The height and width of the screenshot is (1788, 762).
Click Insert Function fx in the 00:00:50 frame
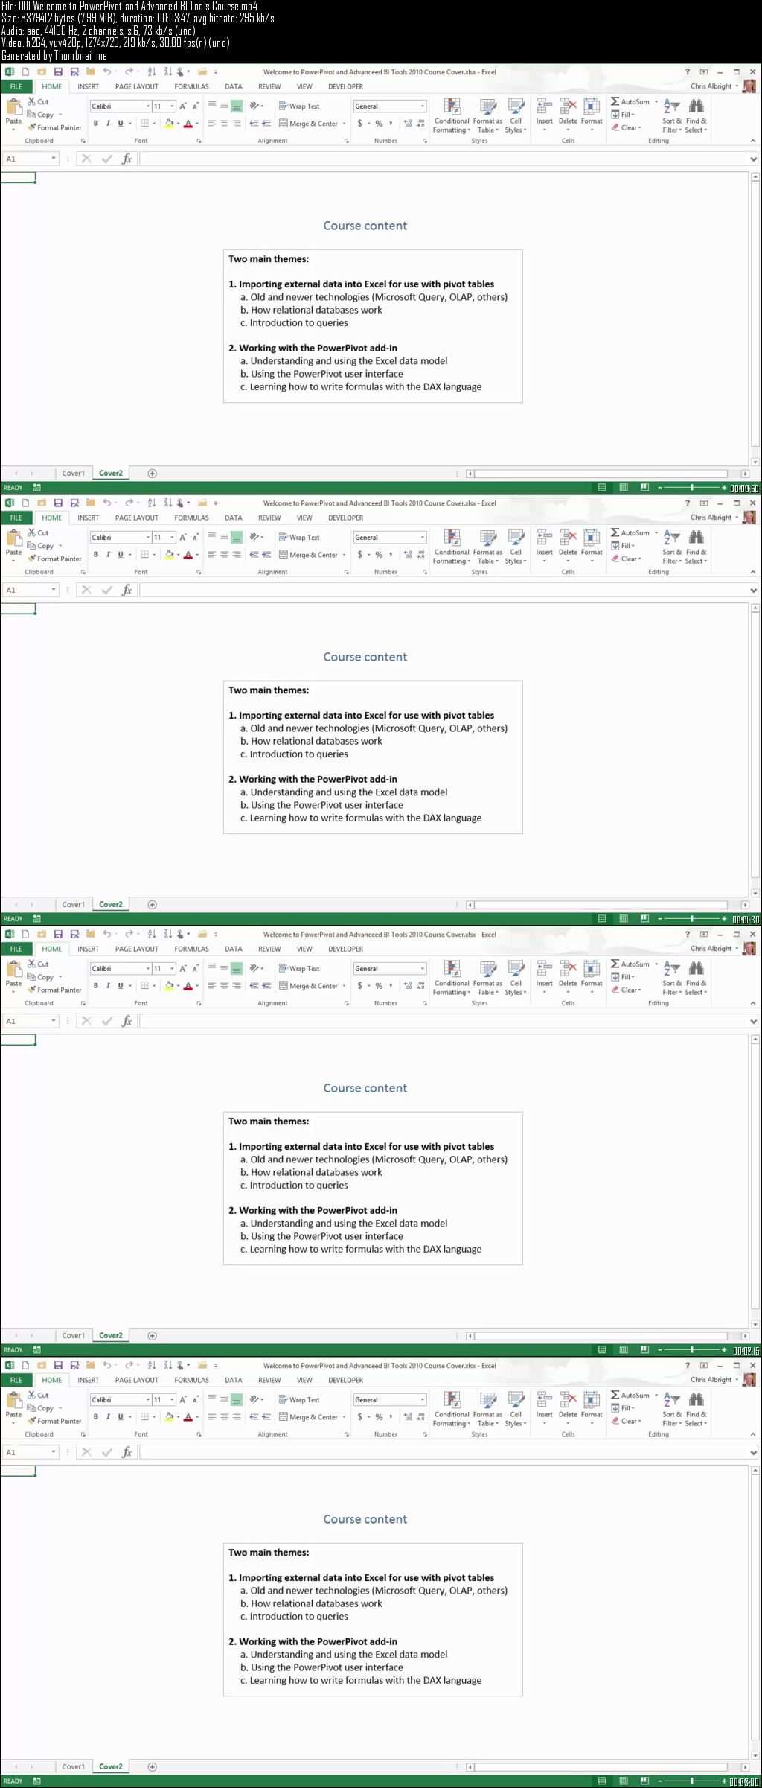tap(127, 159)
